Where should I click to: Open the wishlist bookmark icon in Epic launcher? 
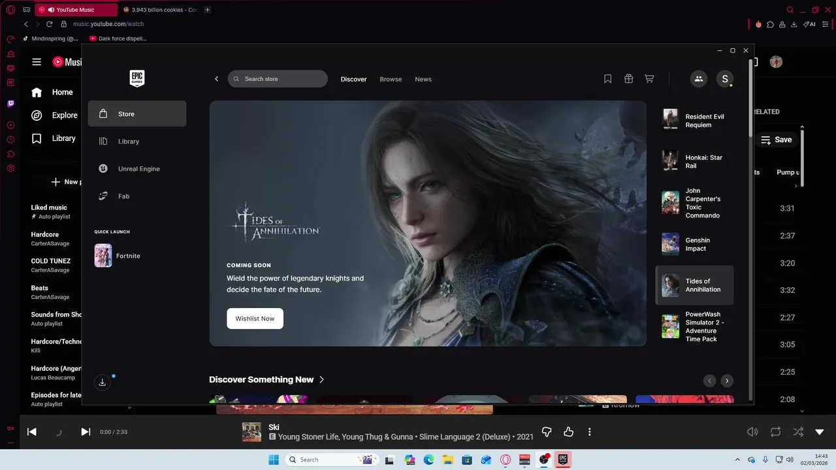pos(607,79)
